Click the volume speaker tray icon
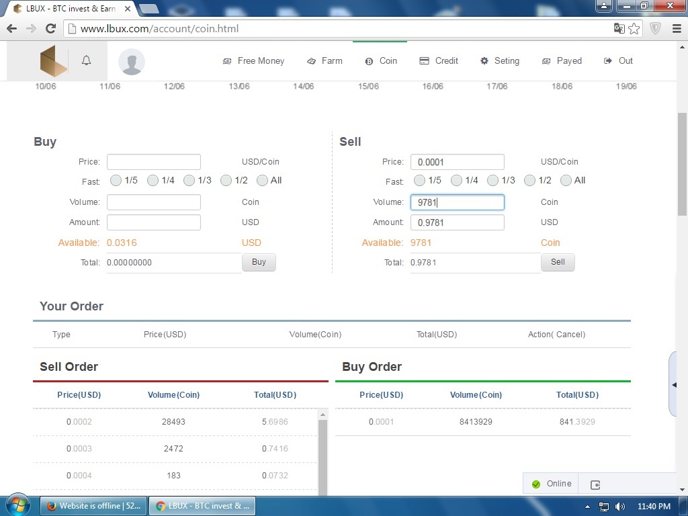Viewport: 688px width, 516px height. click(620, 507)
